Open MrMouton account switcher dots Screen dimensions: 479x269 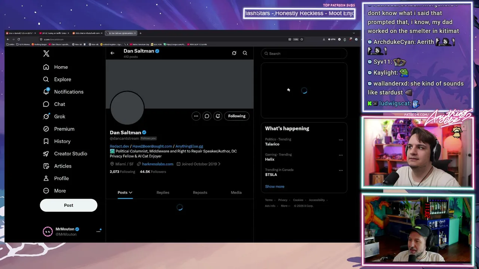tap(98, 232)
